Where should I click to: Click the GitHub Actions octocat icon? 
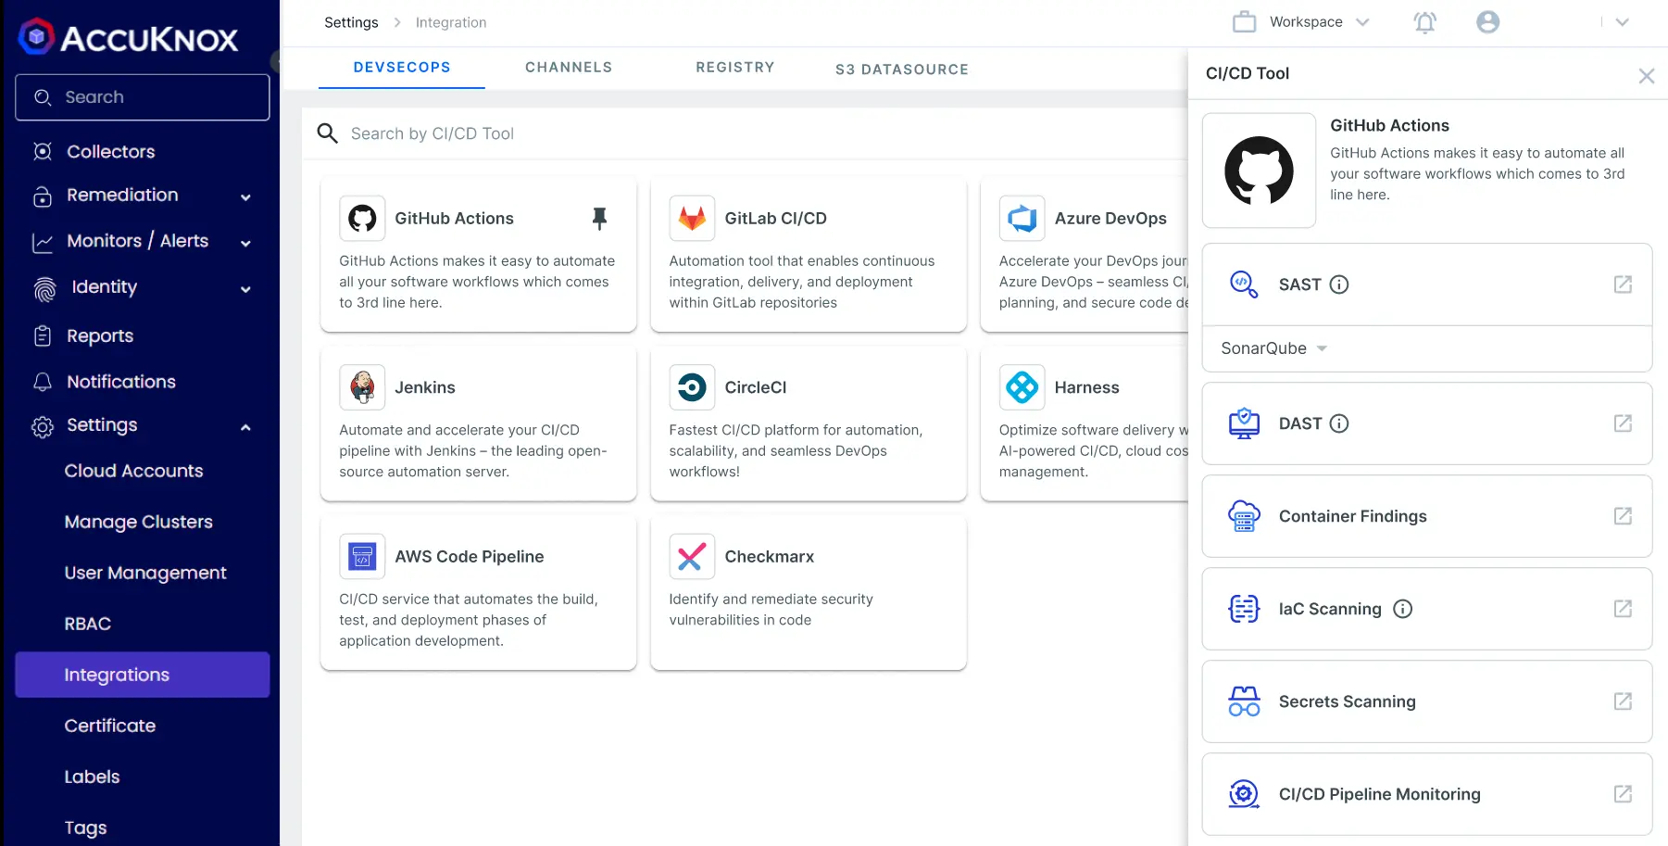click(361, 218)
